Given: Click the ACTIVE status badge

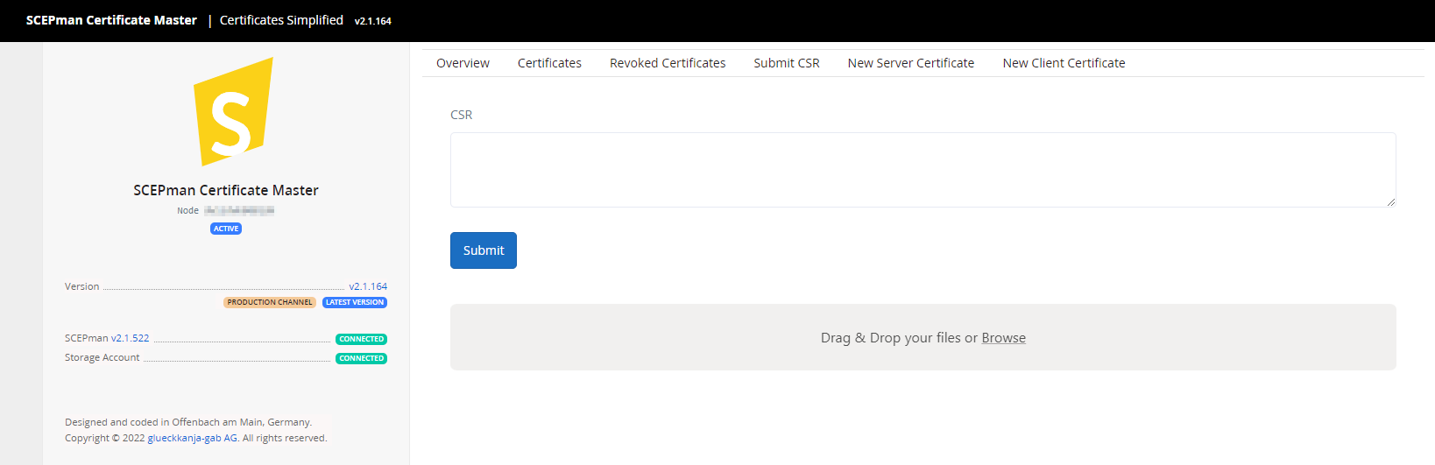Looking at the screenshot, I should [x=226, y=229].
